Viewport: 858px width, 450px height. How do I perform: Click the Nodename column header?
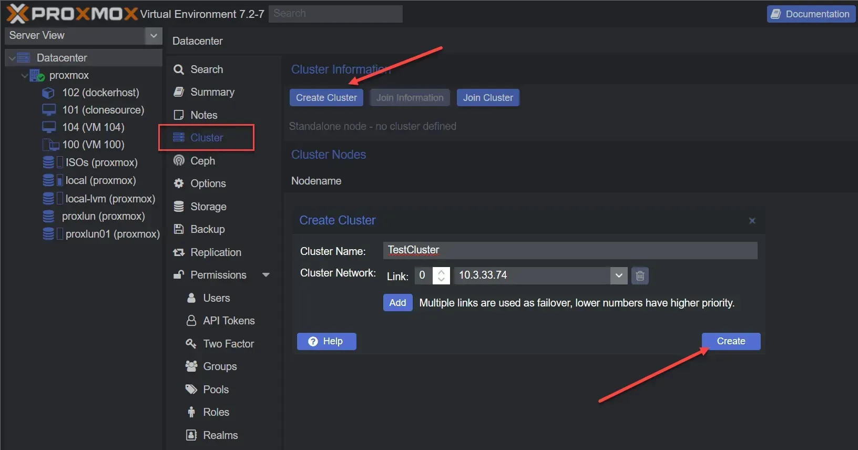click(316, 181)
